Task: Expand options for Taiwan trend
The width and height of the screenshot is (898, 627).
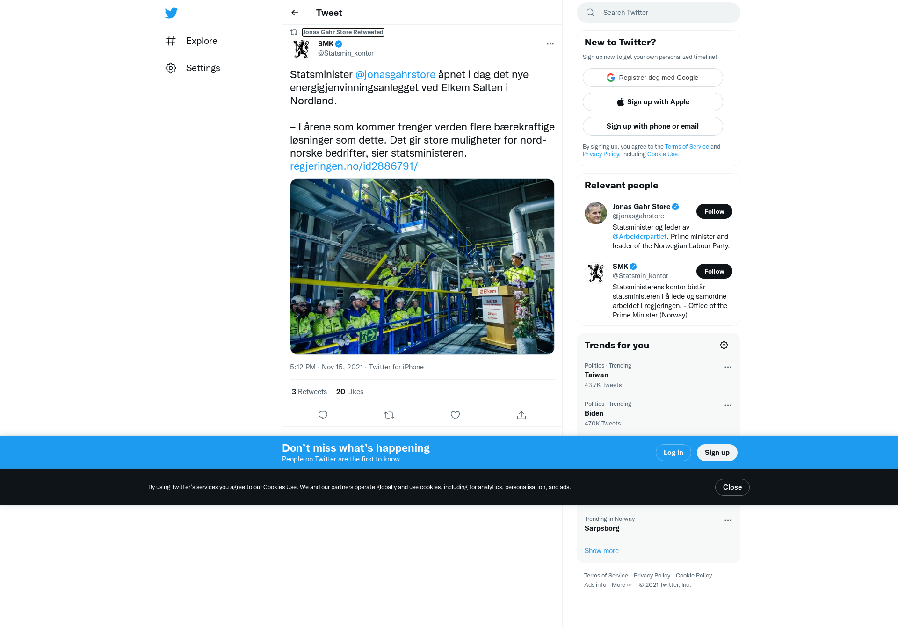Action: [x=728, y=367]
